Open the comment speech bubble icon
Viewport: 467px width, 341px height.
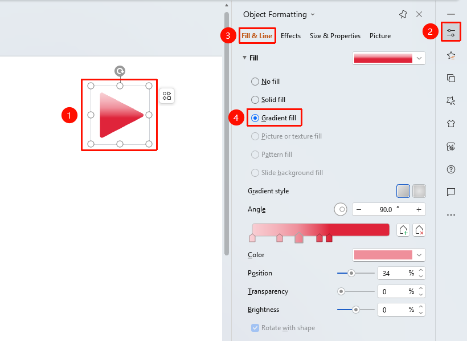[451, 192]
